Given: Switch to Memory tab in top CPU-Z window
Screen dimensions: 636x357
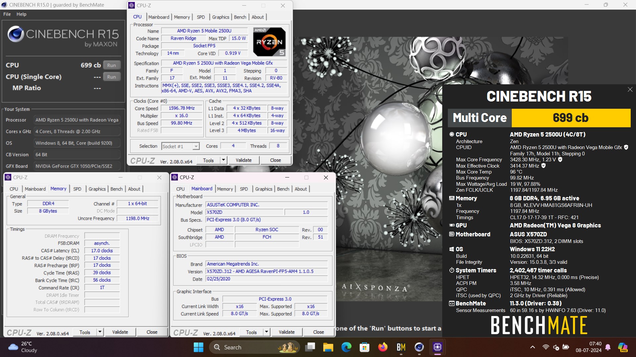Looking at the screenshot, I should 182,17.
